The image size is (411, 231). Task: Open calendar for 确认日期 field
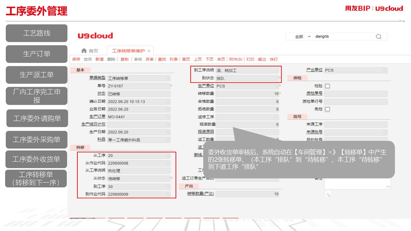168,102
